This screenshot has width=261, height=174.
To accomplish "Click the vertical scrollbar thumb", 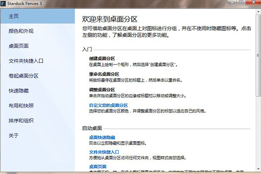I will click(x=258, y=55).
